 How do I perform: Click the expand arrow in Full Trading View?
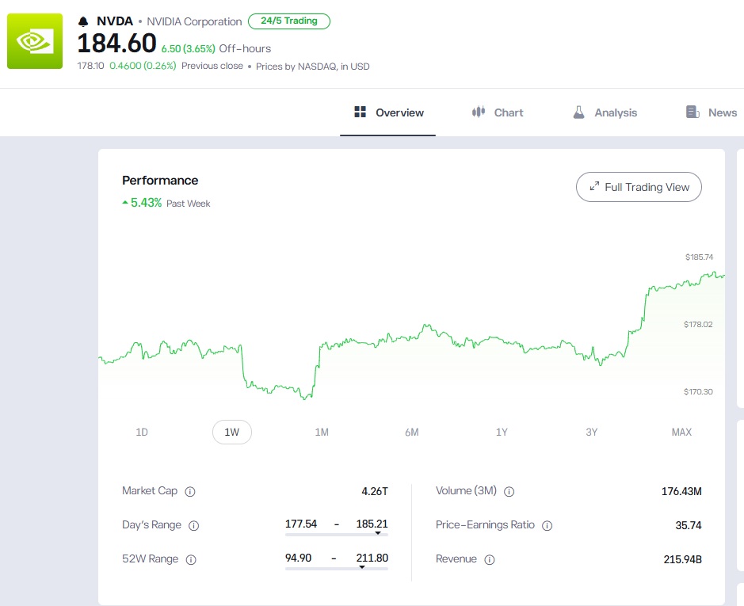tap(594, 187)
